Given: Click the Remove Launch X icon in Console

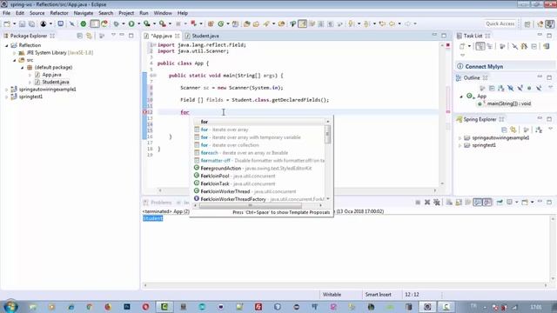Looking at the screenshot, I should 427,203.
